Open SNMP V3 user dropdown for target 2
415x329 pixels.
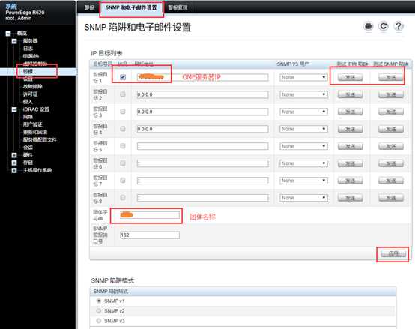tap(303, 94)
